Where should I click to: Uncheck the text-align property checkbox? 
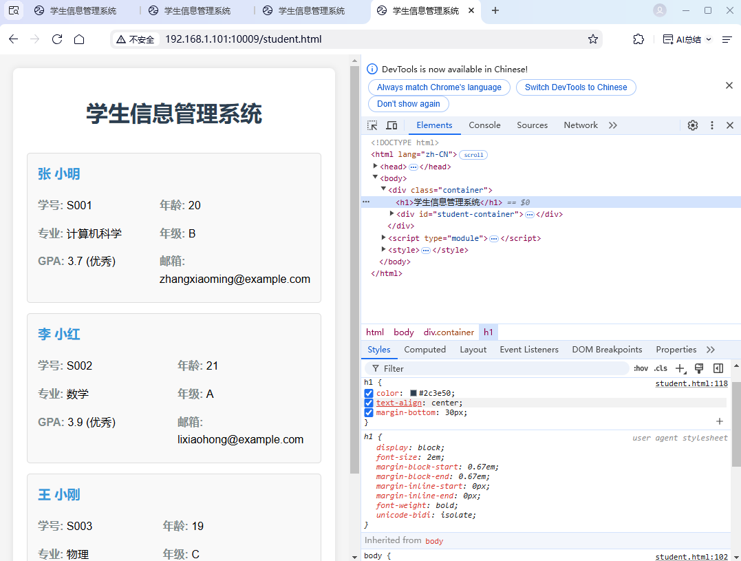click(x=369, y=403)
